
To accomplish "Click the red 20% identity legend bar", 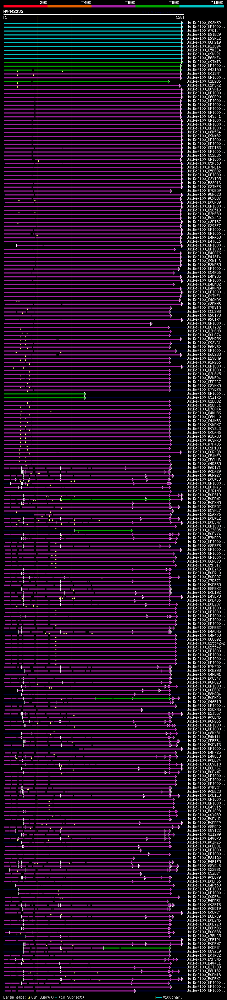I will pos(25,6).
